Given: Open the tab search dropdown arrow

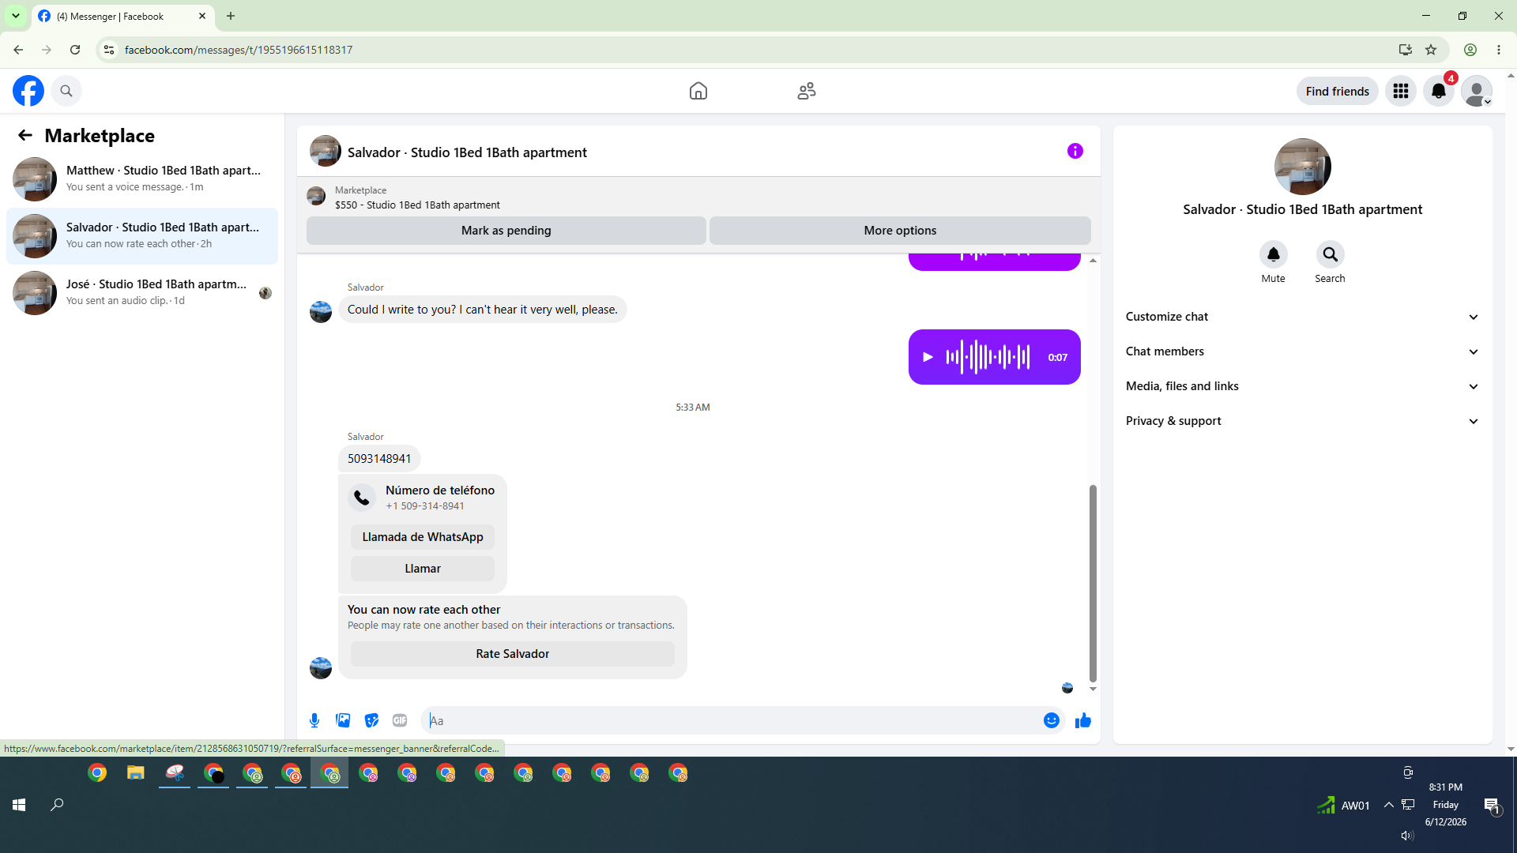Looking at the screenshot, I should [16, 16].
